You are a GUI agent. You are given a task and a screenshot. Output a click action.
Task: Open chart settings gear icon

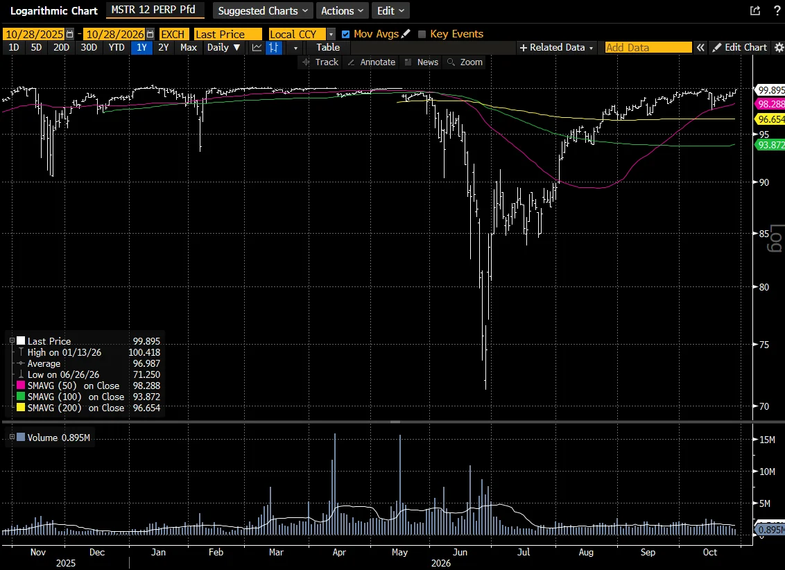pos(779,48)
